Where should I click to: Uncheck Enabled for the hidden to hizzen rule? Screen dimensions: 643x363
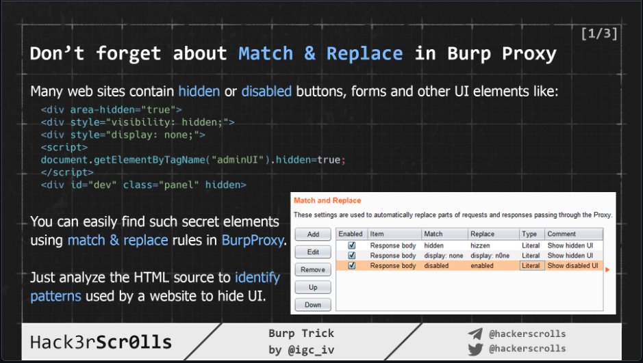pyautogui.click(x=351, y=245)
